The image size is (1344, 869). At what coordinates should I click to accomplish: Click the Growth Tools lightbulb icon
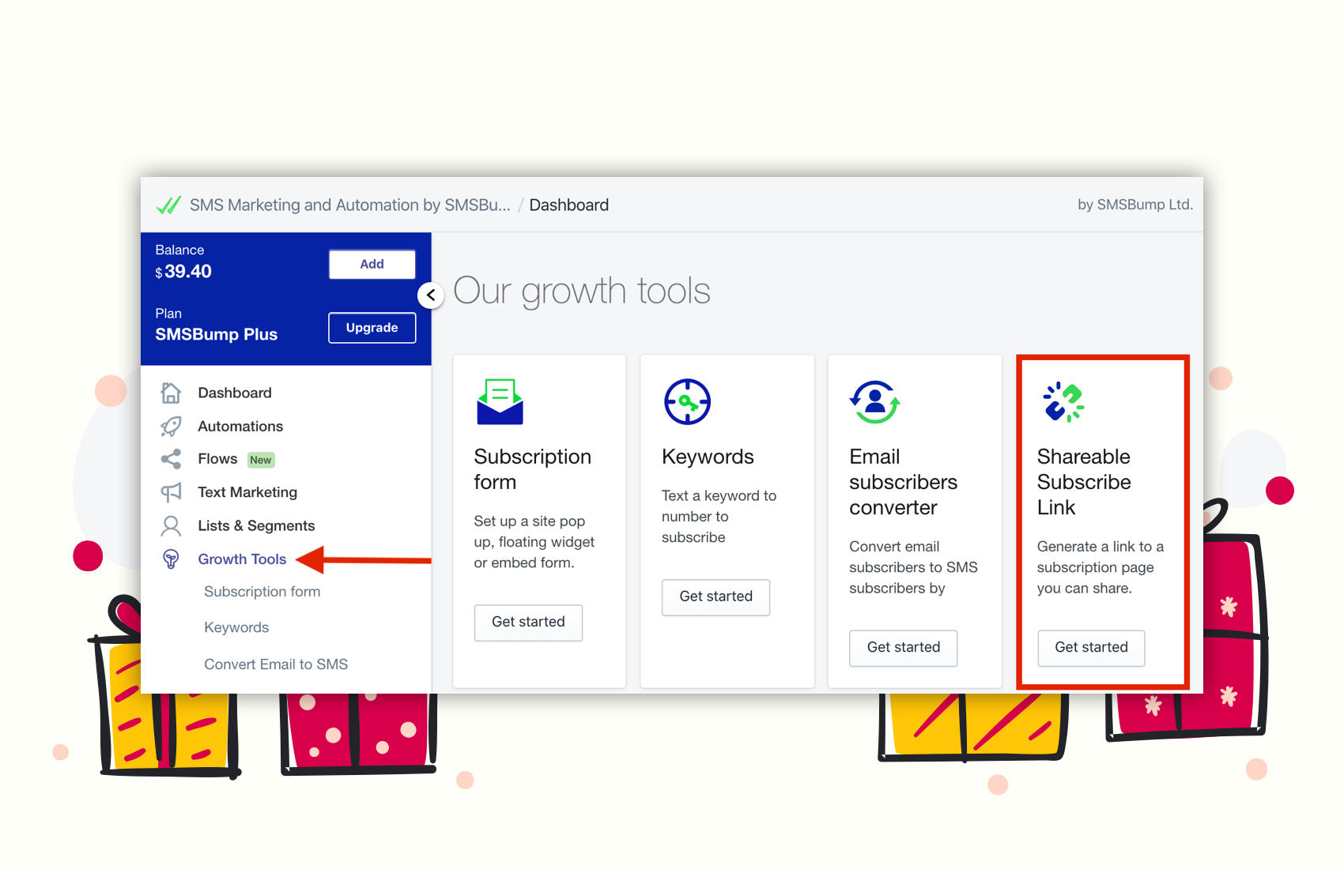tap(171, 559)
